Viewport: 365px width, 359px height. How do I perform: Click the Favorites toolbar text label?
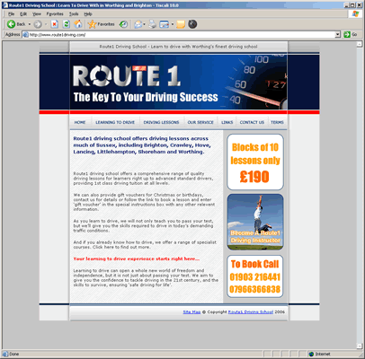[106, 24]
